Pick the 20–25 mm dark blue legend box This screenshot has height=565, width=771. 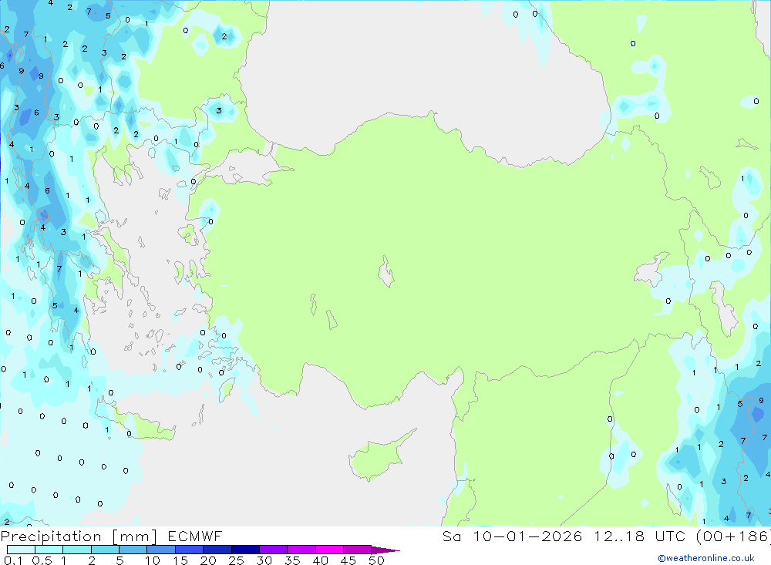click(217, 550)
